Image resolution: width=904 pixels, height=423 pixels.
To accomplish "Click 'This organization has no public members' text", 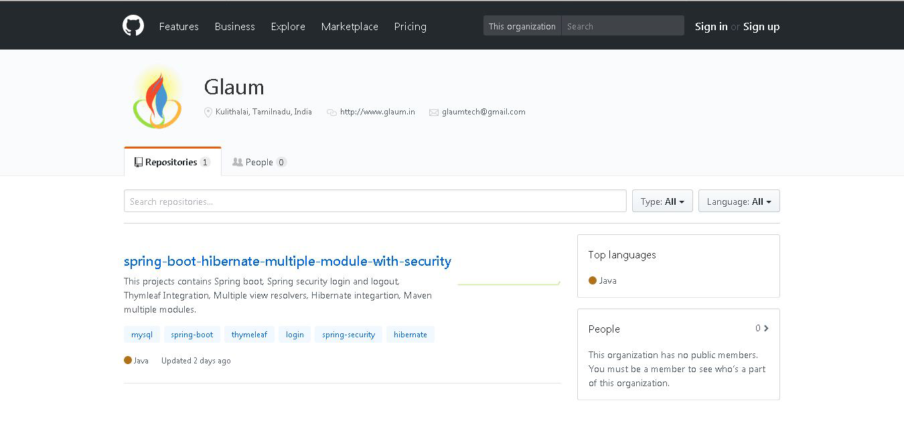I will (x=673, y=355).
